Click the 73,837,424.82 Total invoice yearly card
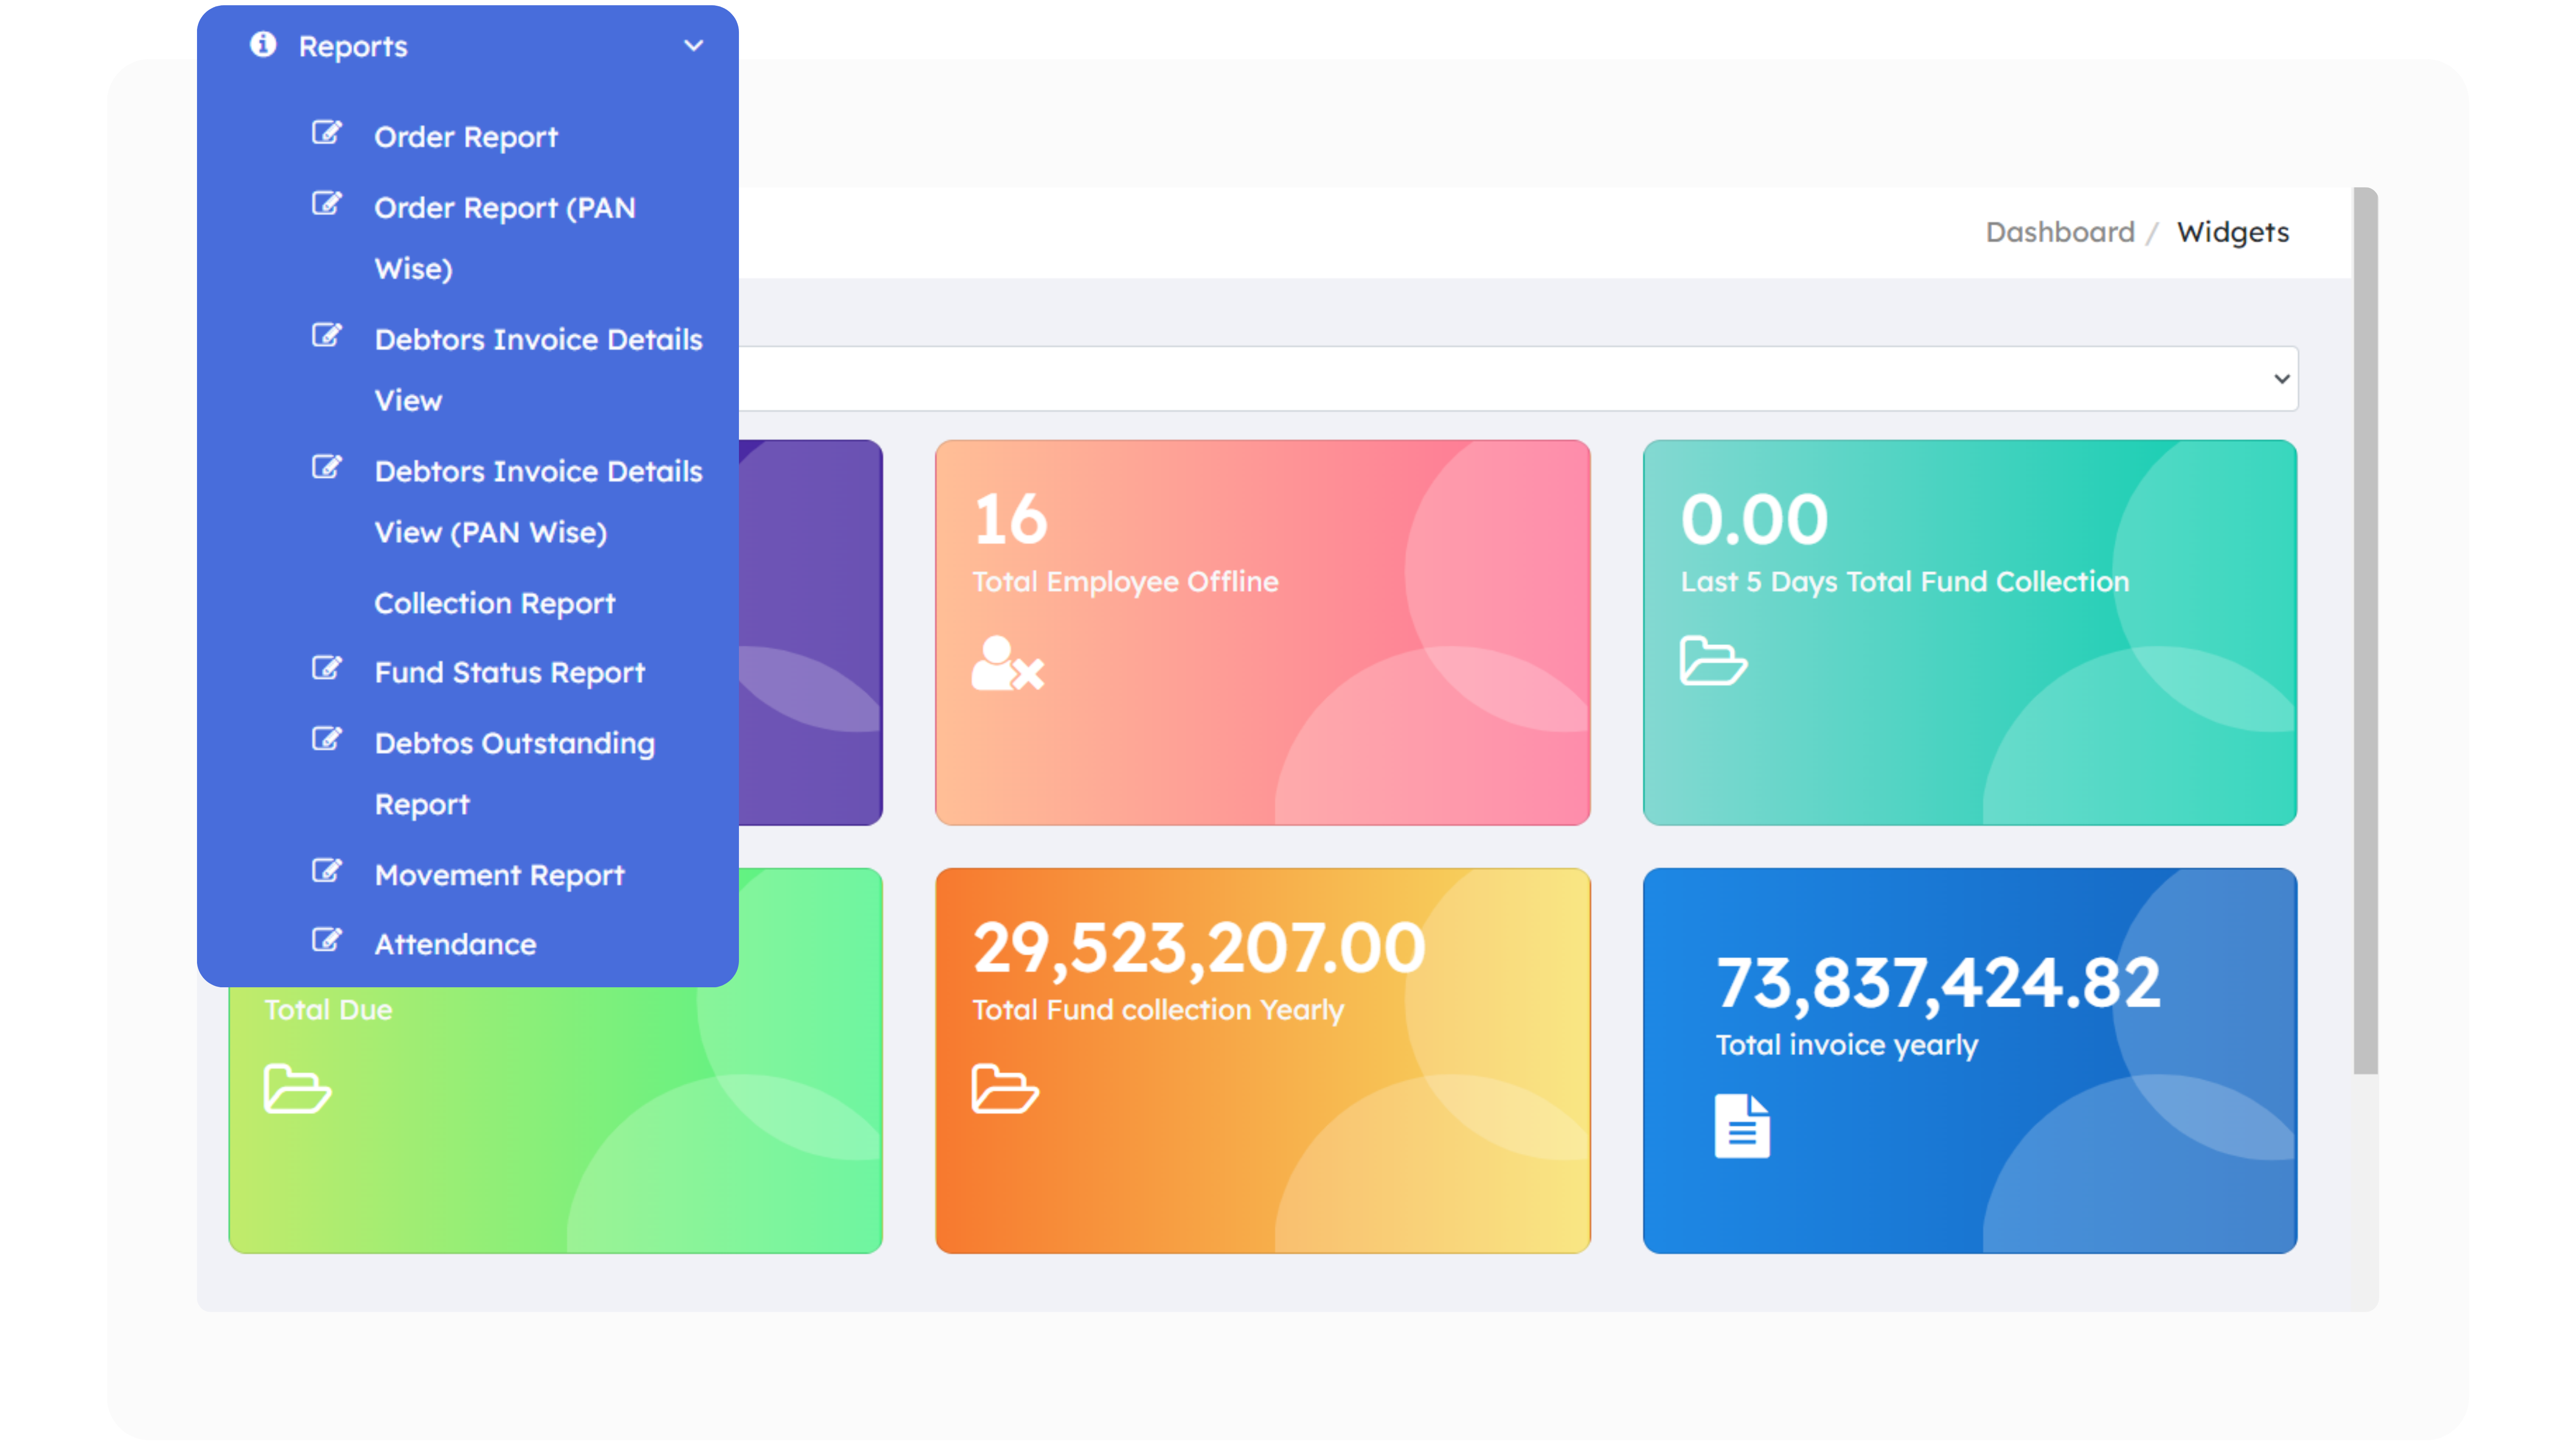The height and width of the screenshot is (1453, 2576). [x=1969, y=1060]
